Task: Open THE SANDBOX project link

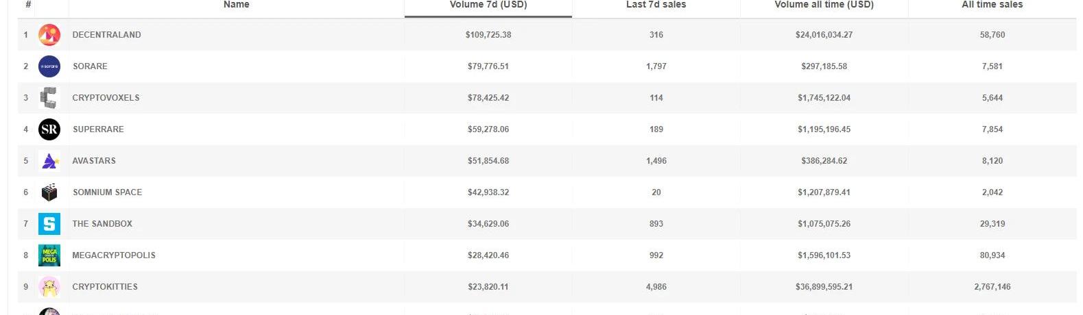Action: [102, 224]
